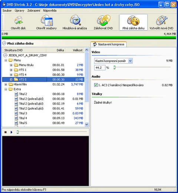The width and height of the screenshot is (178, 193).
Task: Open a disc with Otevřít disk
Action: pos(18,23)
